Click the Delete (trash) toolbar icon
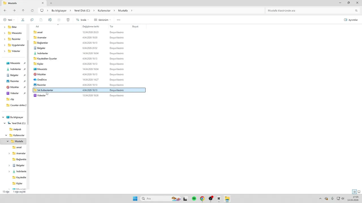The width and height of the screenshot is (362, 203). [x=68, y=20]
